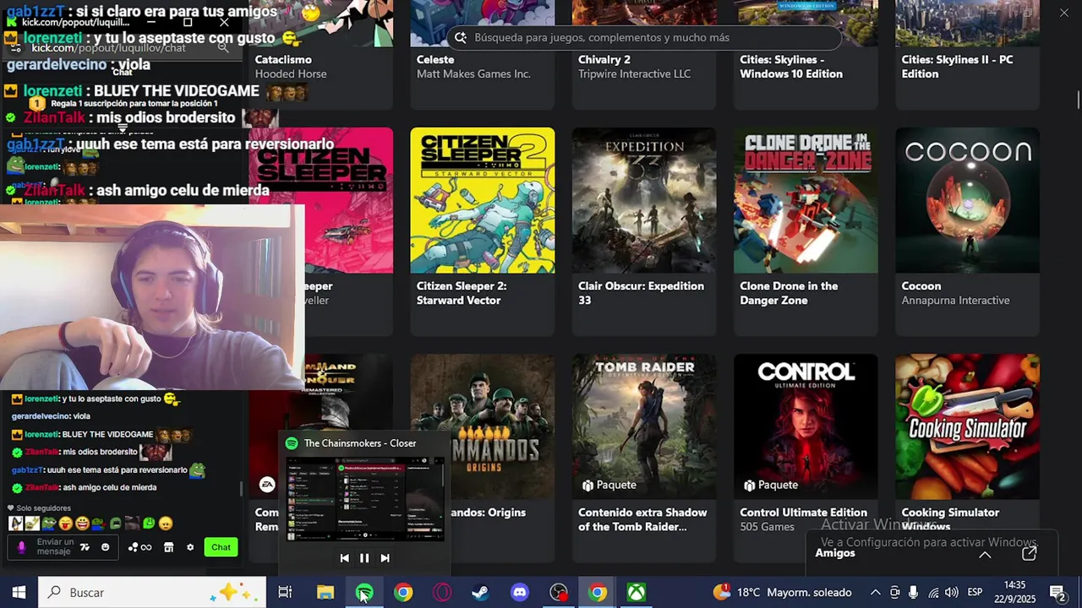Click the zoom icon in the chat address bar
The height and width of the screenshot is (608, 1082).
pos(223,47)
